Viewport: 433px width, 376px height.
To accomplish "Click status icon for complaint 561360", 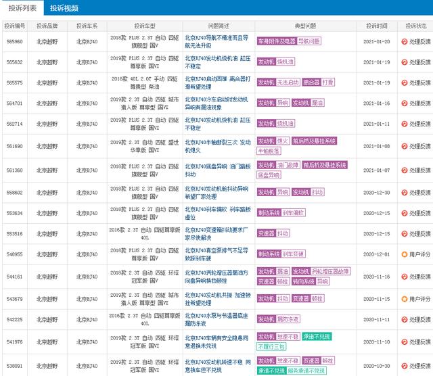I will 405,170.
